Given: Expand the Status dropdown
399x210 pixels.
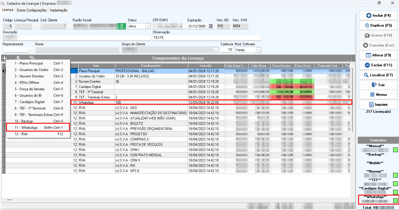Looking at the screenshot, I should 148,26.
